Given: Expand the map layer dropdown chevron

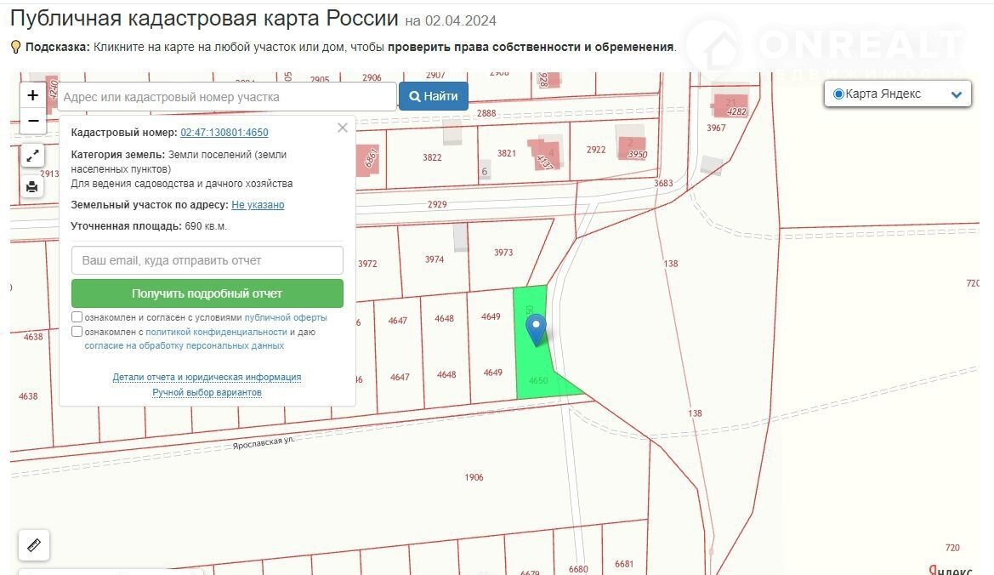Looking at the screenshot, I should point(957,95).
